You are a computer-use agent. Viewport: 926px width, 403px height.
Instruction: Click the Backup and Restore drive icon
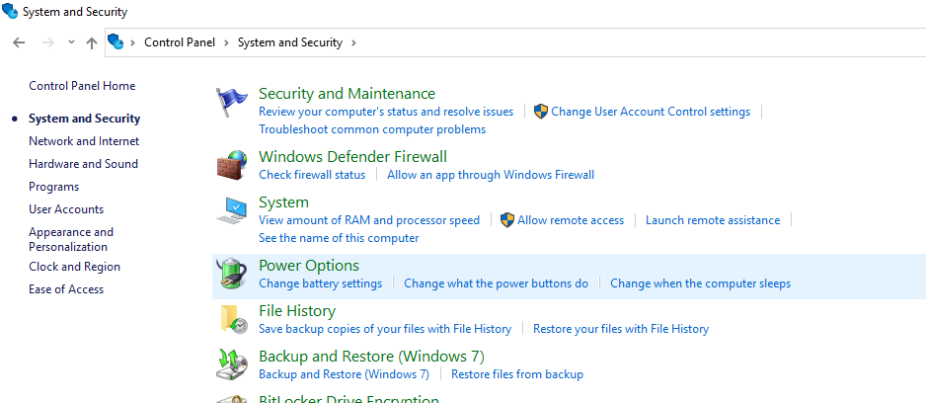231,365
